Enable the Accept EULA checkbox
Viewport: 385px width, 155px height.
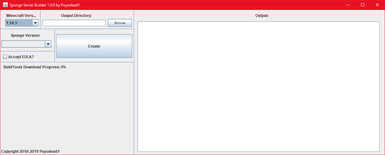[5, 57]
